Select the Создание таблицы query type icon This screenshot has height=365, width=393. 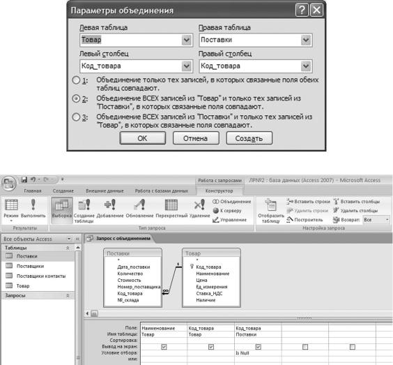pos(84,210)
